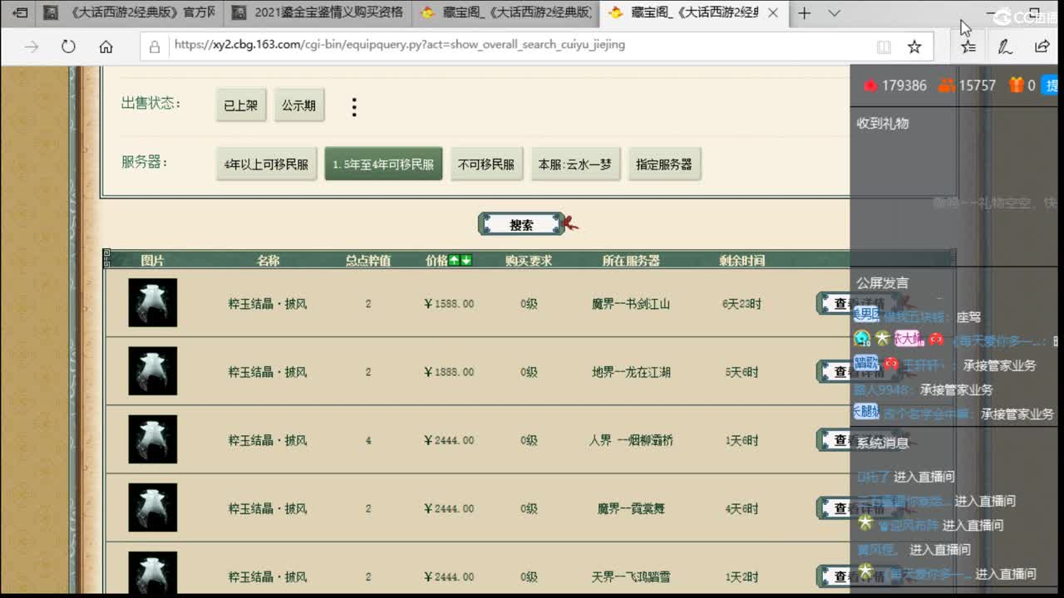This screenshot has height=598, width=1064.
Task: Click the three vertical dots next to 公示期
Action: coord(354,106)
